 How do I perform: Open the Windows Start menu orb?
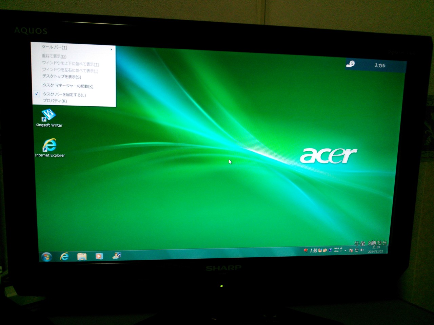click(x=46, y=257)
